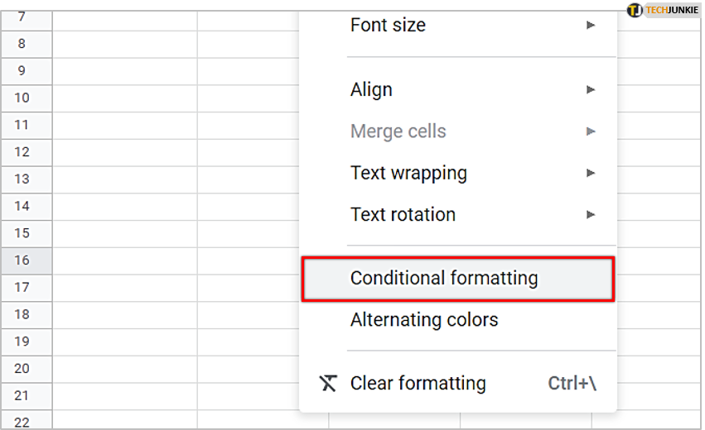Viewport: 705px width, 430px height.
Task: Click row 13 header number
Action: pos(22,179)
